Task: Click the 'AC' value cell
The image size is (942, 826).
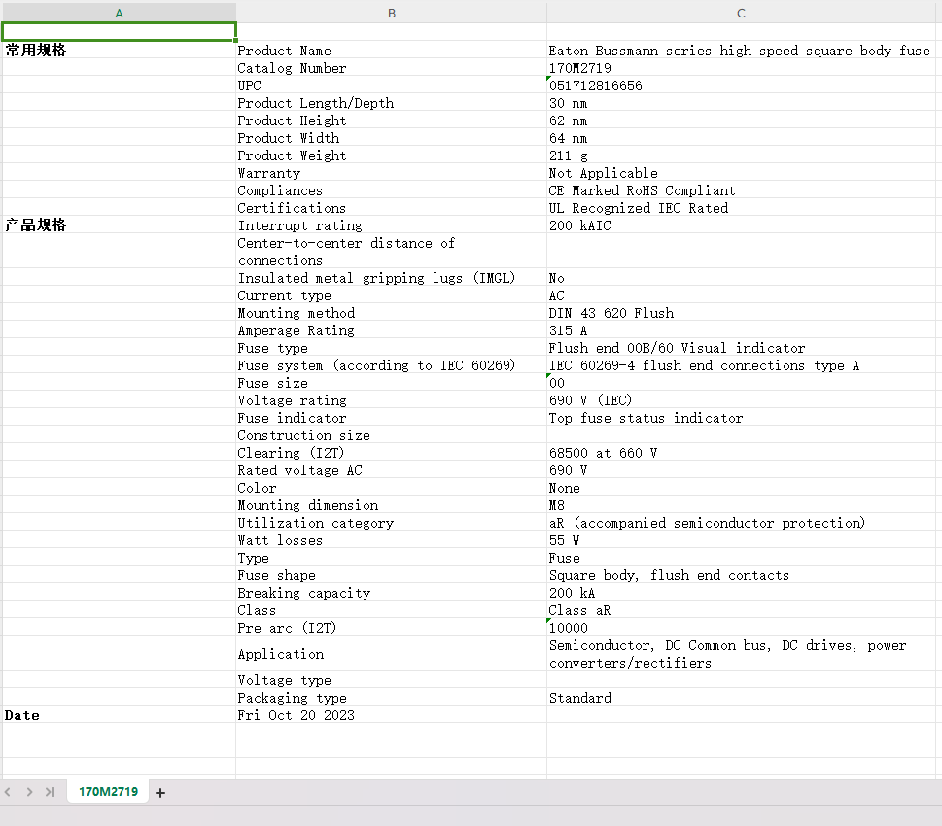Action: pyautogui.click(x=742, y=294)
